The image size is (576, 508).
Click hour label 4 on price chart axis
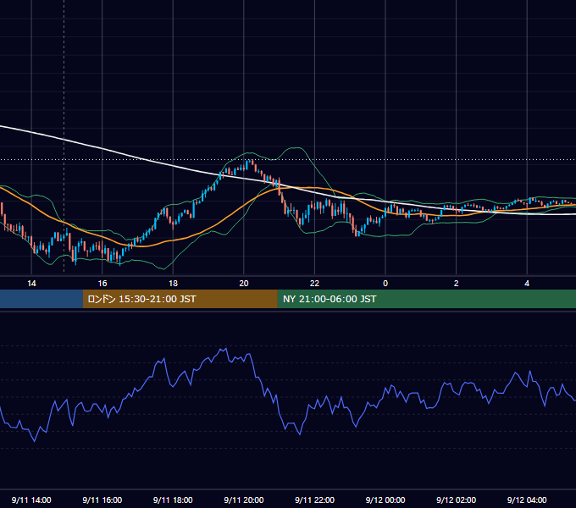click(527, 284)
